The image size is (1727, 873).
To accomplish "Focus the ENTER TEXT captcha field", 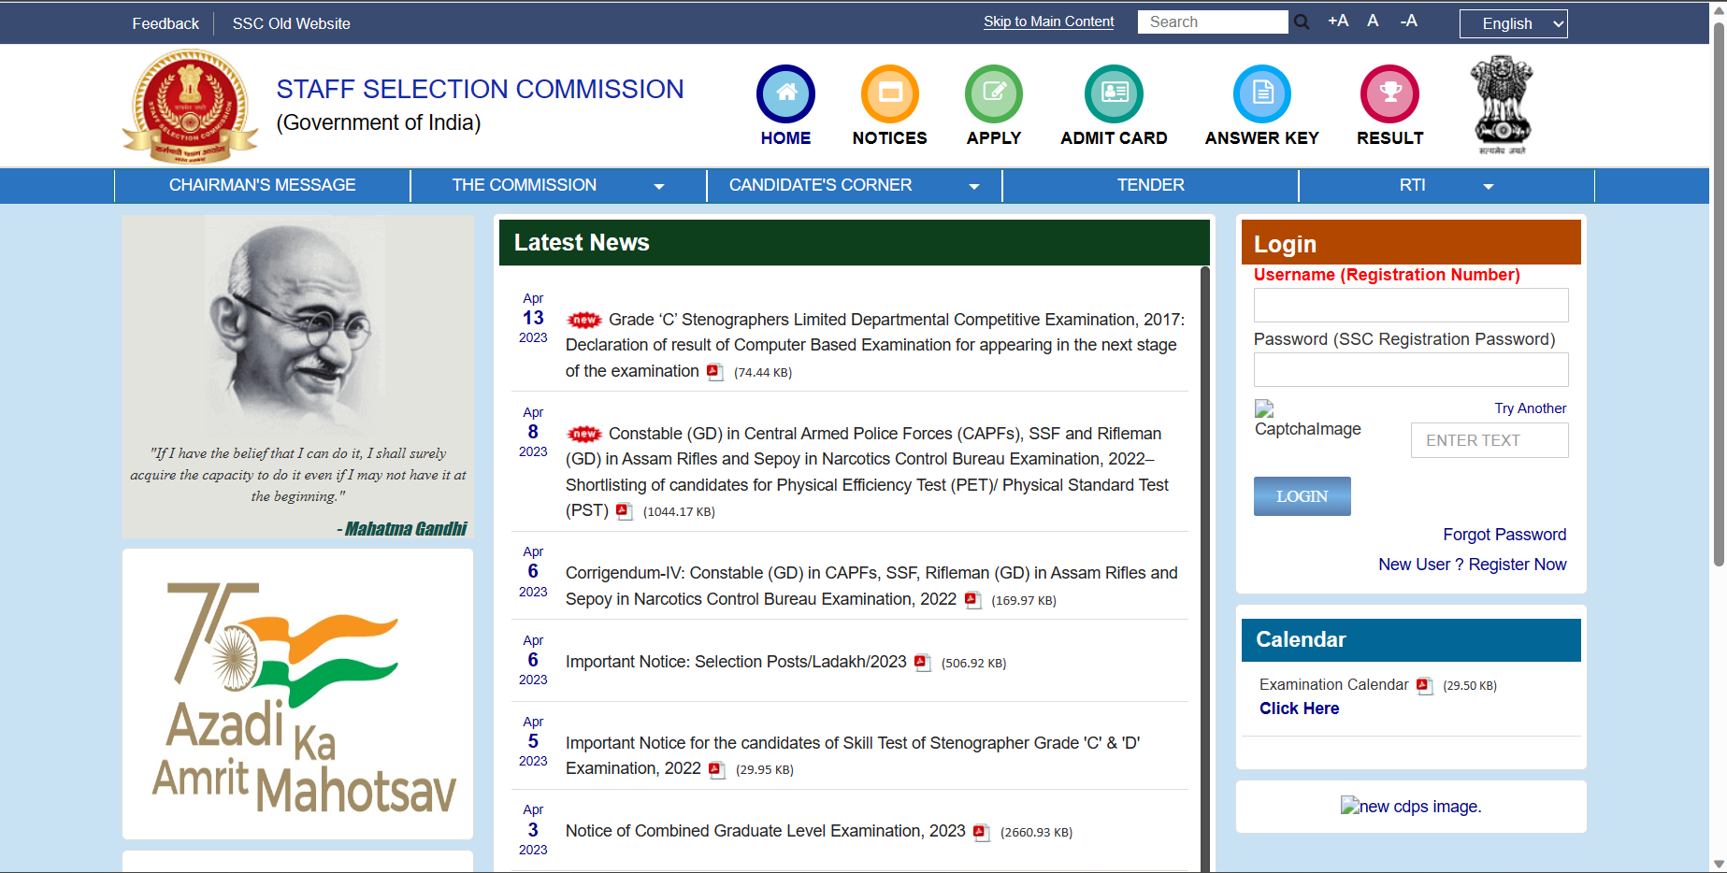I will click(1489, 440).
